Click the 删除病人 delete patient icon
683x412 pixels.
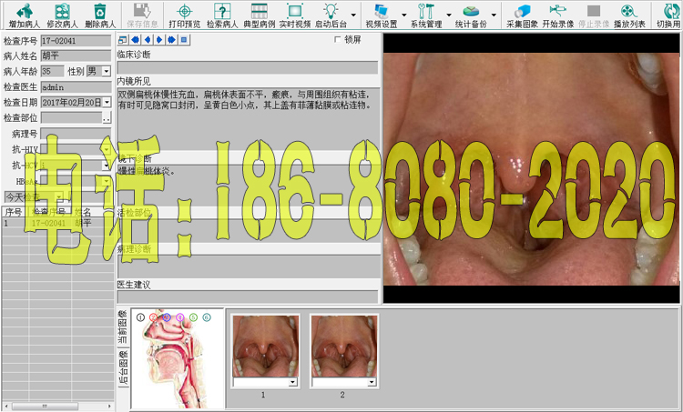pyautogui.click(x=100, y=15)
